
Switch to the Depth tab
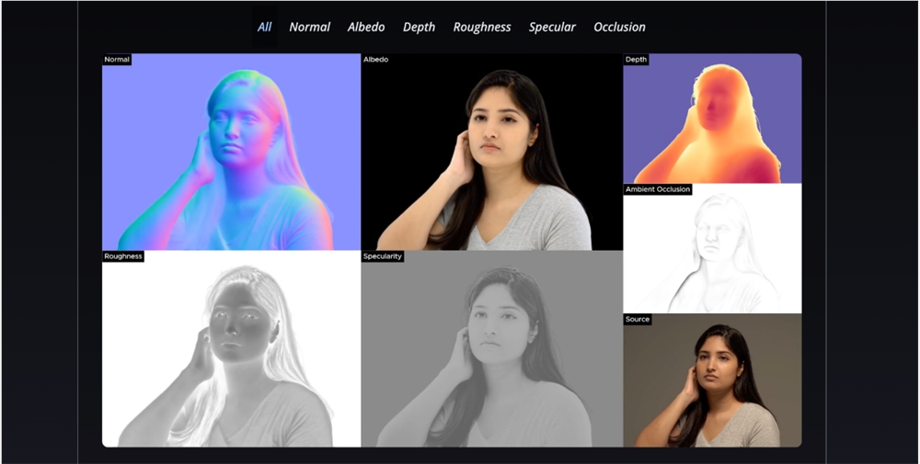(x=419, y=27)
